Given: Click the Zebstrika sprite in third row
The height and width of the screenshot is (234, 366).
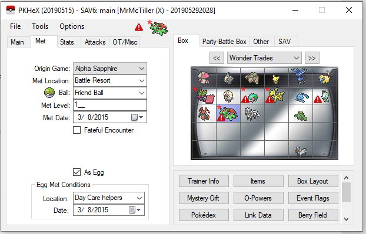Looking at the screenshot, I should [252, 114].
